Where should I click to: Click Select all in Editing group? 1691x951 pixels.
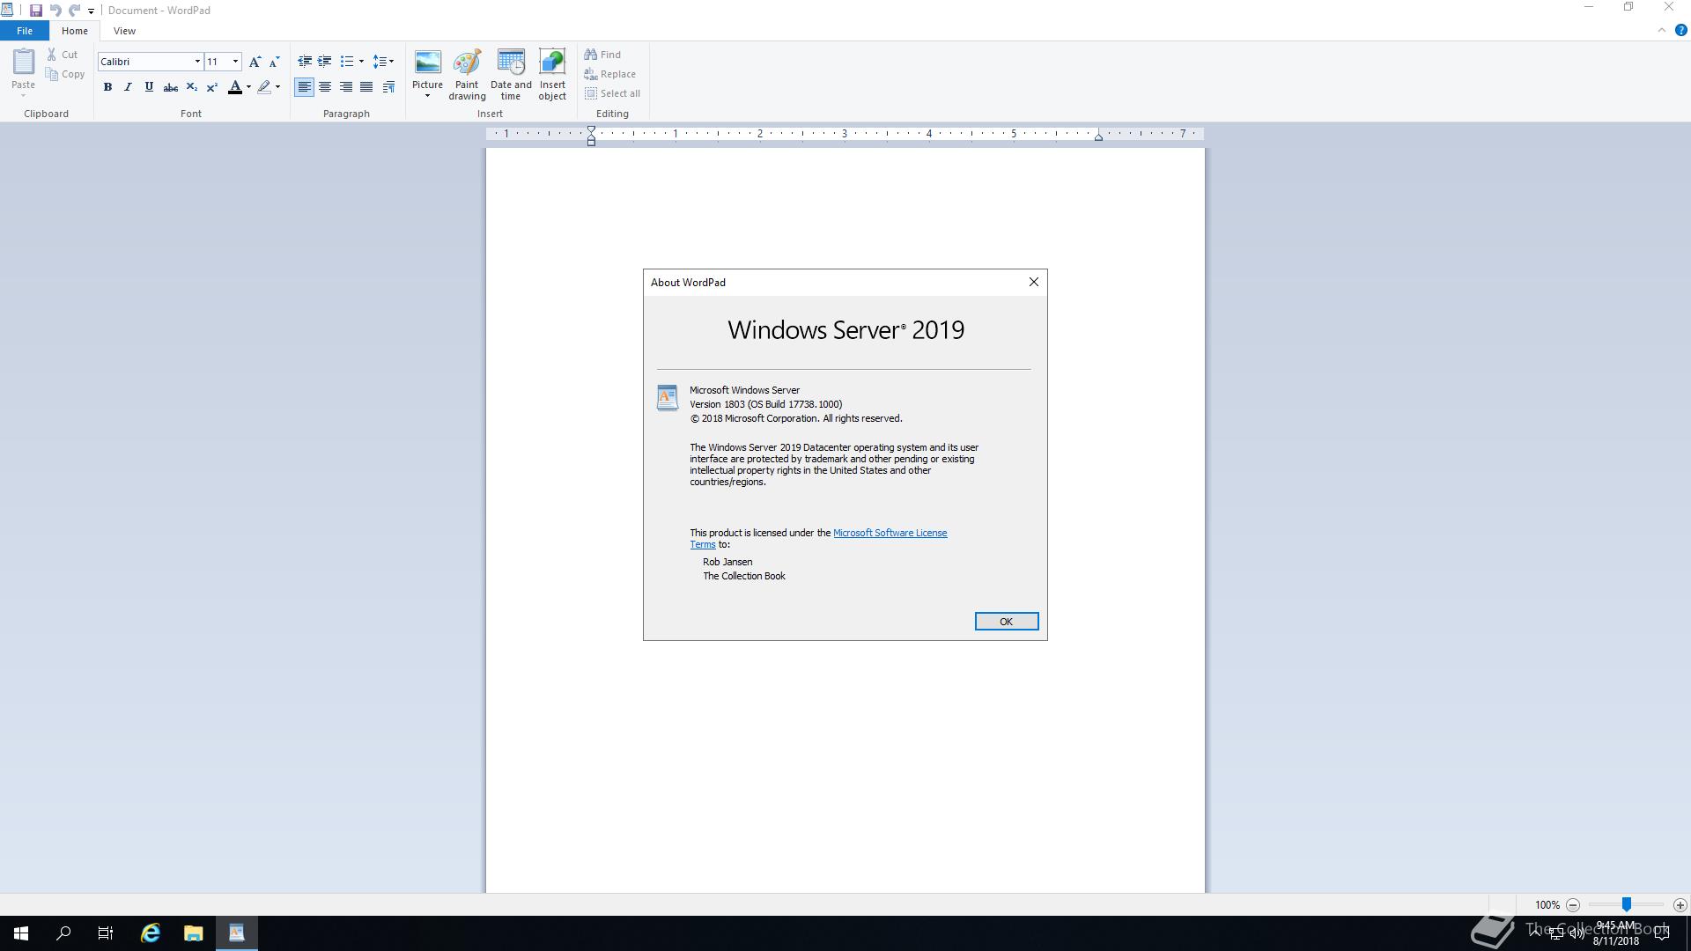click(612, 93)
